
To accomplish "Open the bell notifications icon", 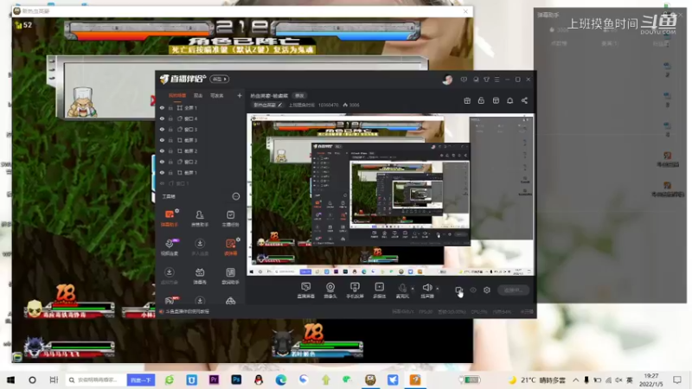I will (x=509, y=100).
